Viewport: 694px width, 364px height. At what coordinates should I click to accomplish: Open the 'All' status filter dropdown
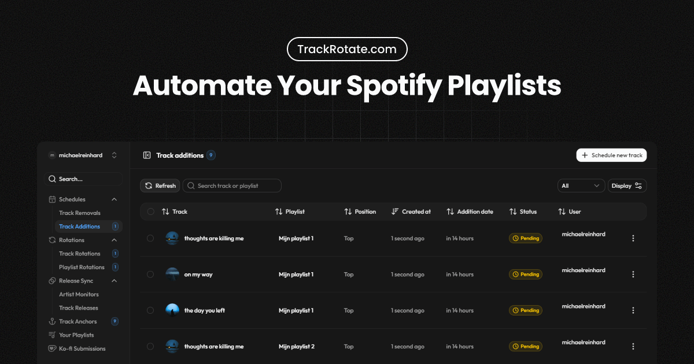click(x=581, y=185)
